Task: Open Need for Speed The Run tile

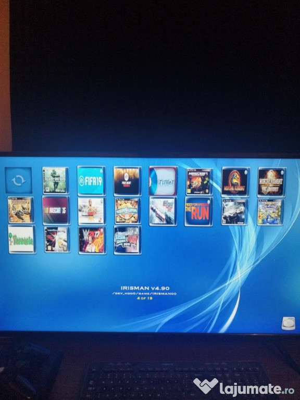Action: tap(199, 211)
